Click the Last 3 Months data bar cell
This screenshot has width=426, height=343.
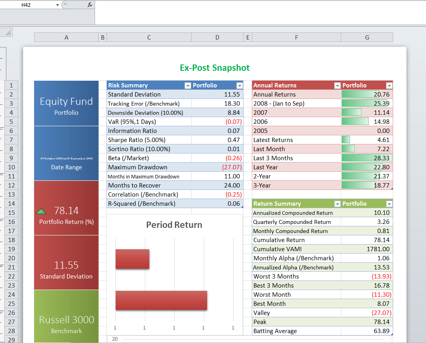point(367,158)
